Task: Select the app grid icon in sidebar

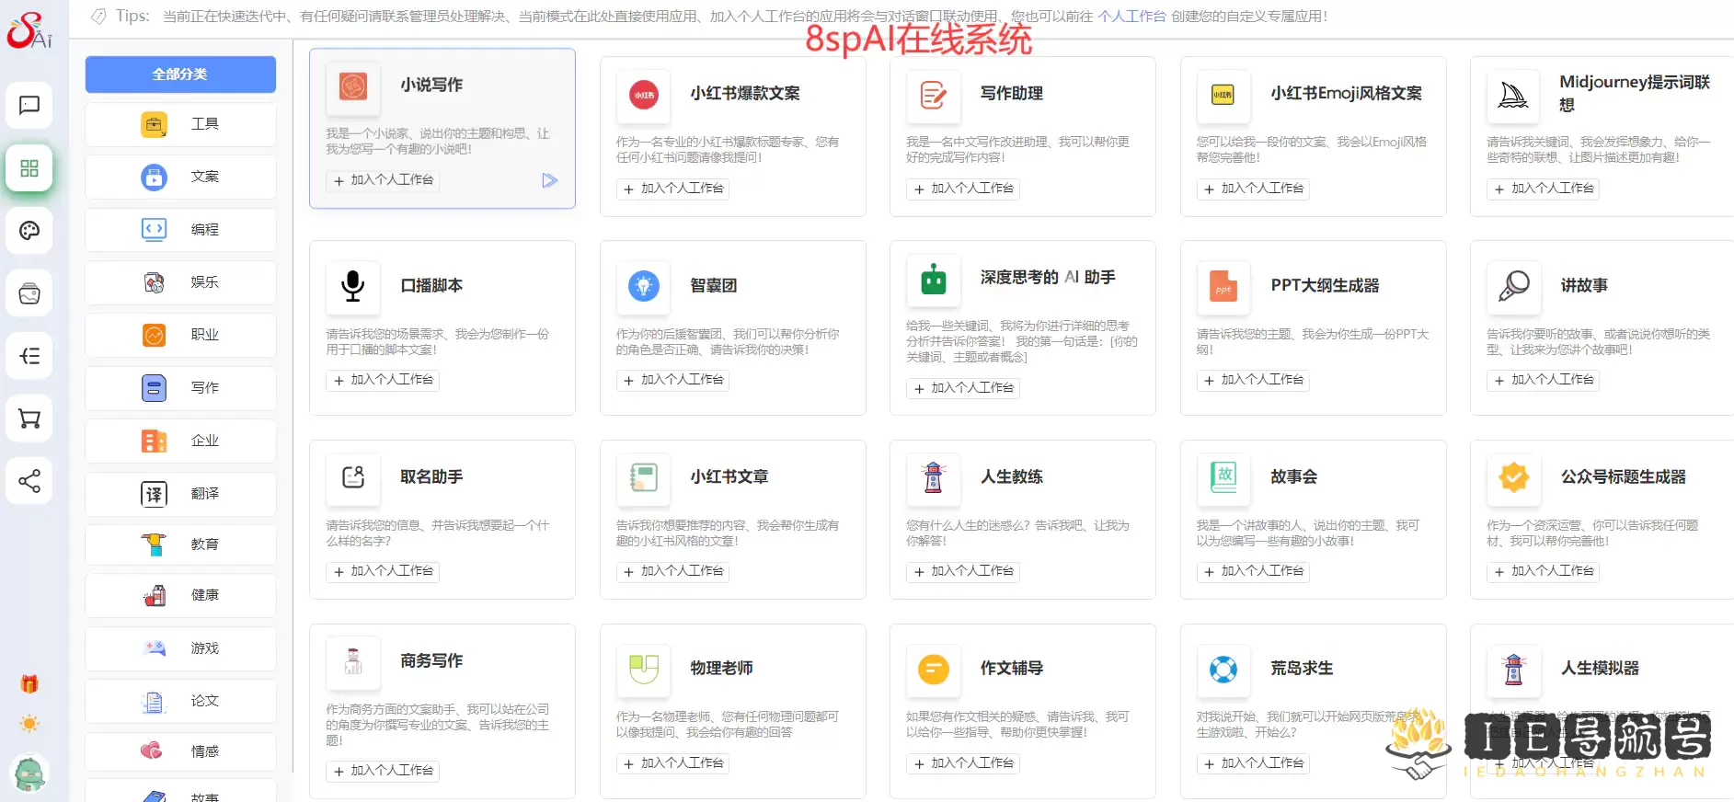Action: click(29, 168)
